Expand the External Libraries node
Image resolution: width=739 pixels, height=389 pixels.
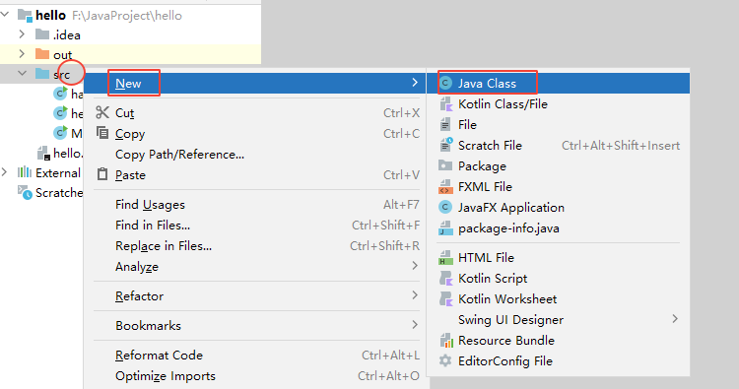click(x=4, y=172)
